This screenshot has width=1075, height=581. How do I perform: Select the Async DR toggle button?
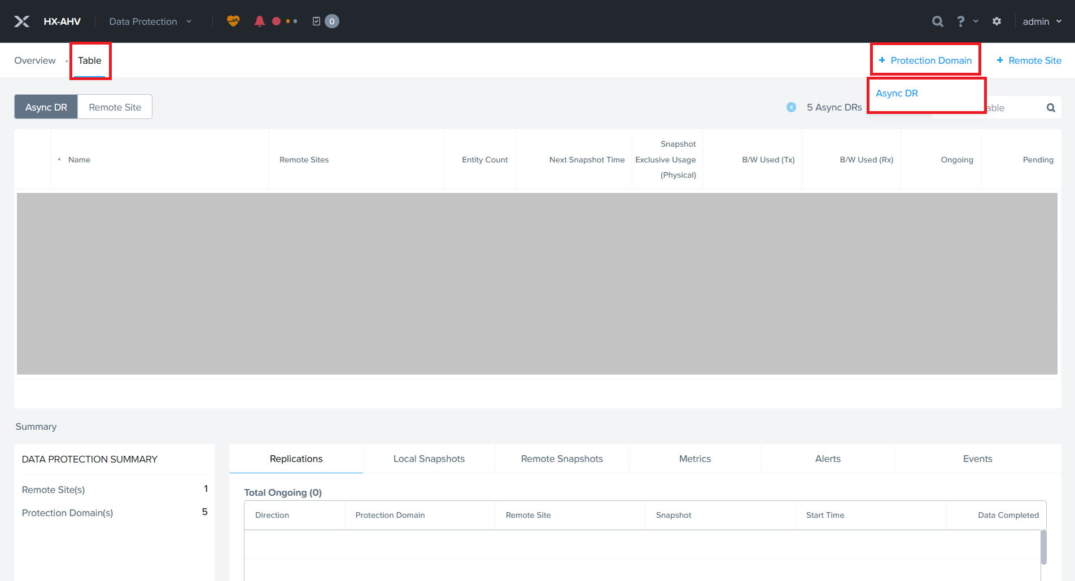coord(46,107)
